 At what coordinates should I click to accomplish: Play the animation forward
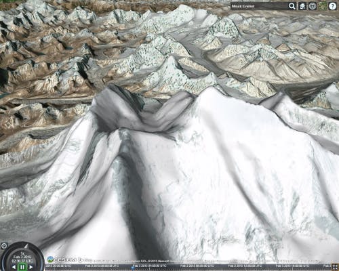(x=31, y=267)
